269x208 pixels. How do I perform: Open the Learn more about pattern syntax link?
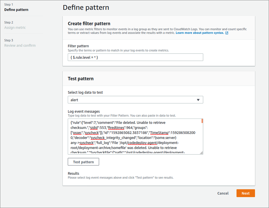[200, 33]
